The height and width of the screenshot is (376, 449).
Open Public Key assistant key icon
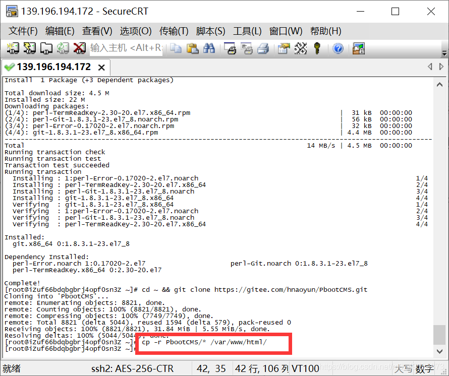pyautogui.click(x=317, y=48)
